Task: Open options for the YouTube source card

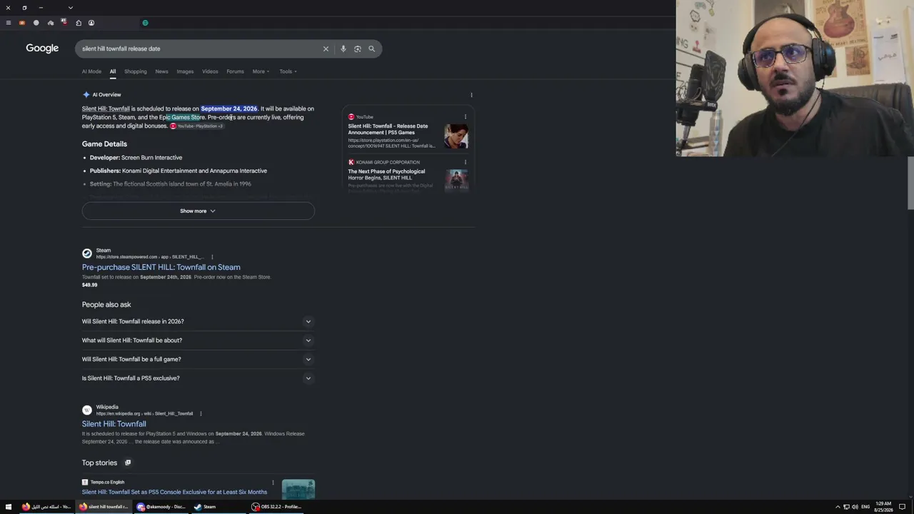Action: click(466, 117)
